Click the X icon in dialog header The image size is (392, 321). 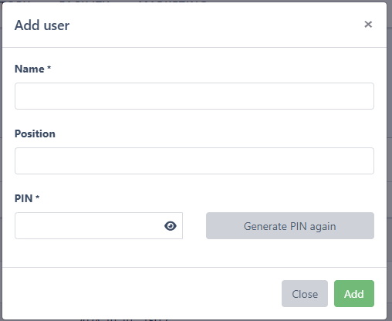click(x=368, y=25)
